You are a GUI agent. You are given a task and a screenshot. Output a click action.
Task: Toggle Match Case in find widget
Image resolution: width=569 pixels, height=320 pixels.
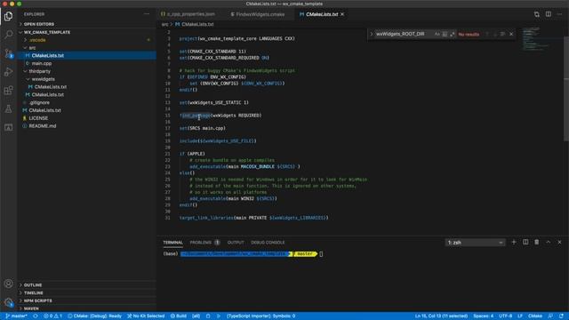(x=437, y=34)
